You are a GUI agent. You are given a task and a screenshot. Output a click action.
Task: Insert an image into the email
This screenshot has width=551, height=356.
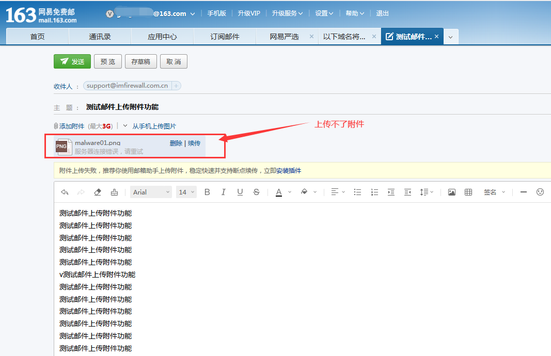(x=452, y=192)
